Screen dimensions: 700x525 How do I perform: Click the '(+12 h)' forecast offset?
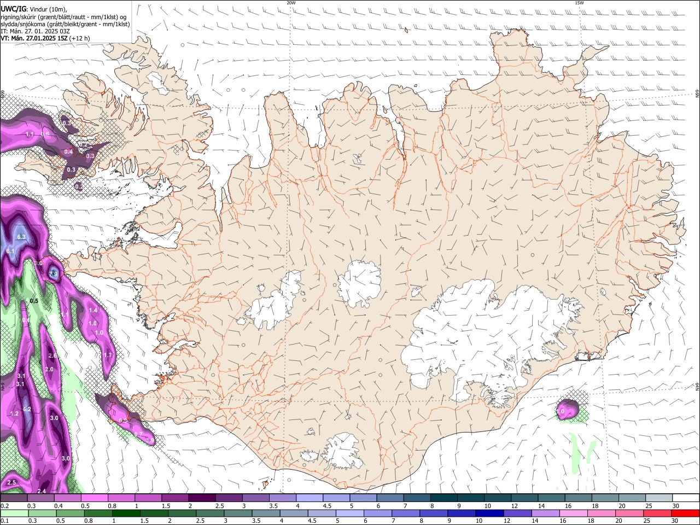(80, 38)
